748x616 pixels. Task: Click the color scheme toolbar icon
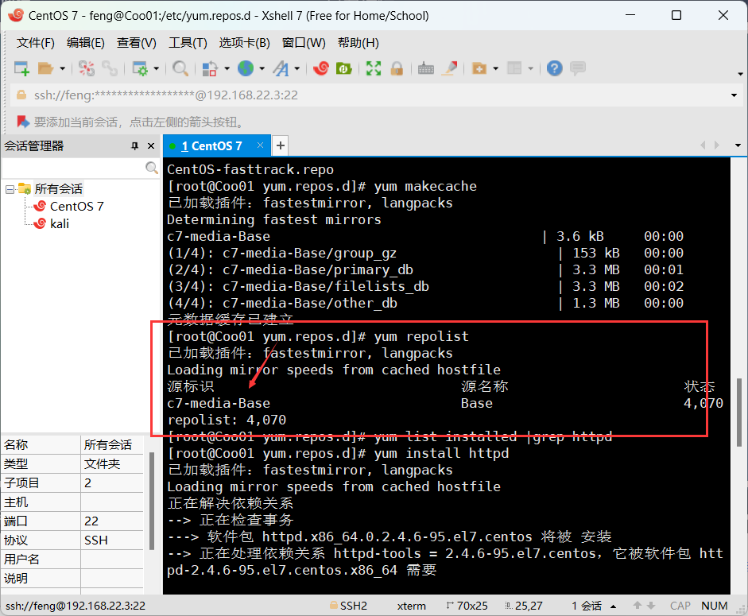[x=210, y=68]
